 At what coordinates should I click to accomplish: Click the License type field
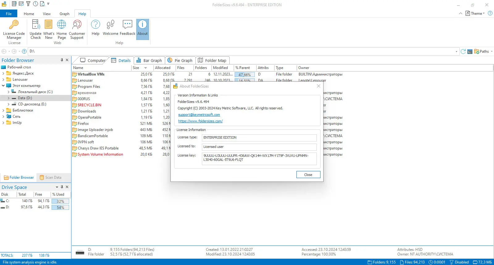(x=259, y=138)
